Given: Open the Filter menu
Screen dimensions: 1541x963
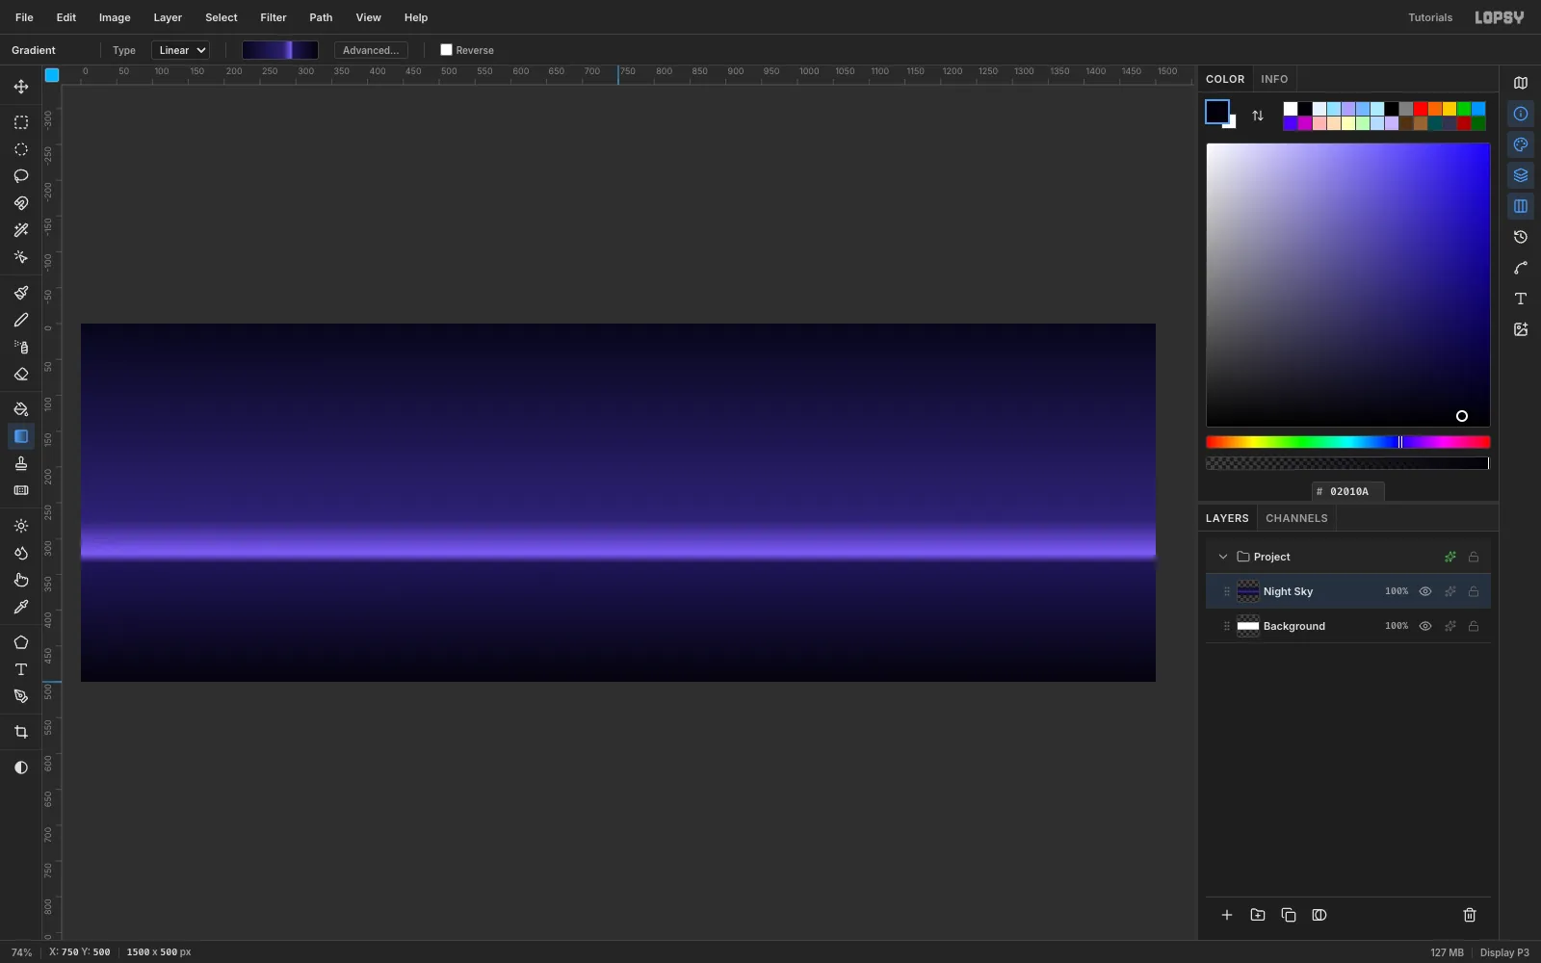Looking at the screenshot, I should tap(274, 17).
